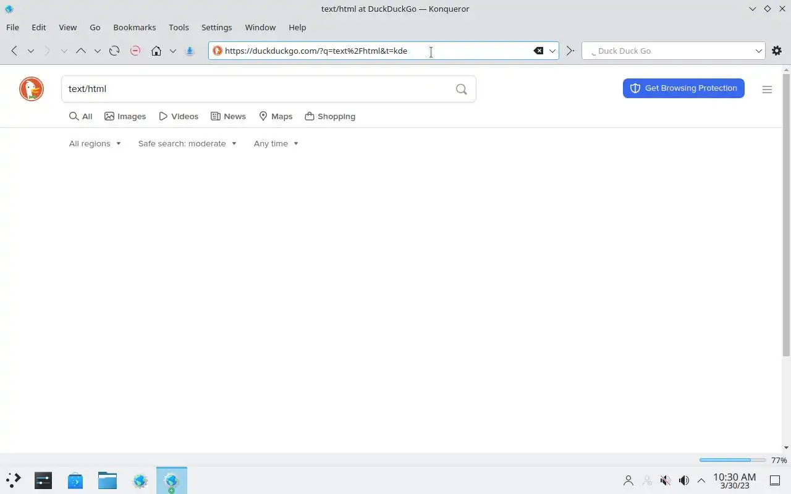791x494 pixels.
Task: Click the Show Desktop button
Action: (x=775, y=480)
